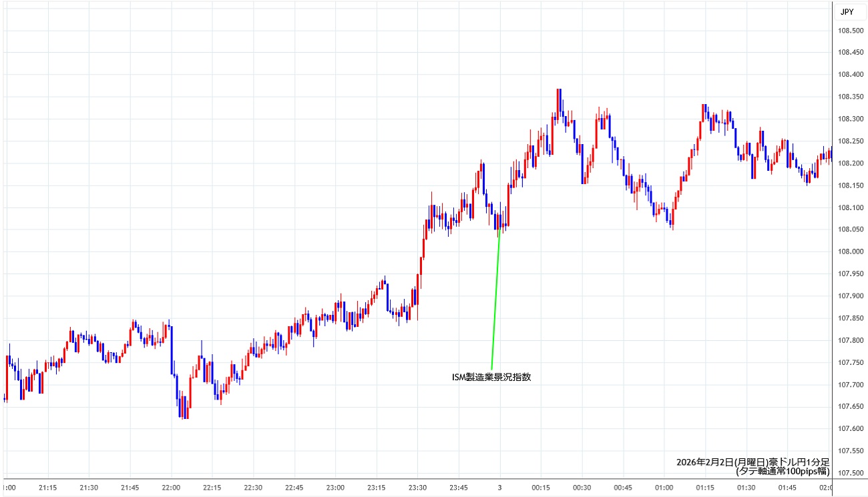The image size is (868, 497).
Task: Click the 108.500 price axis label
Action: click(851, 31)
